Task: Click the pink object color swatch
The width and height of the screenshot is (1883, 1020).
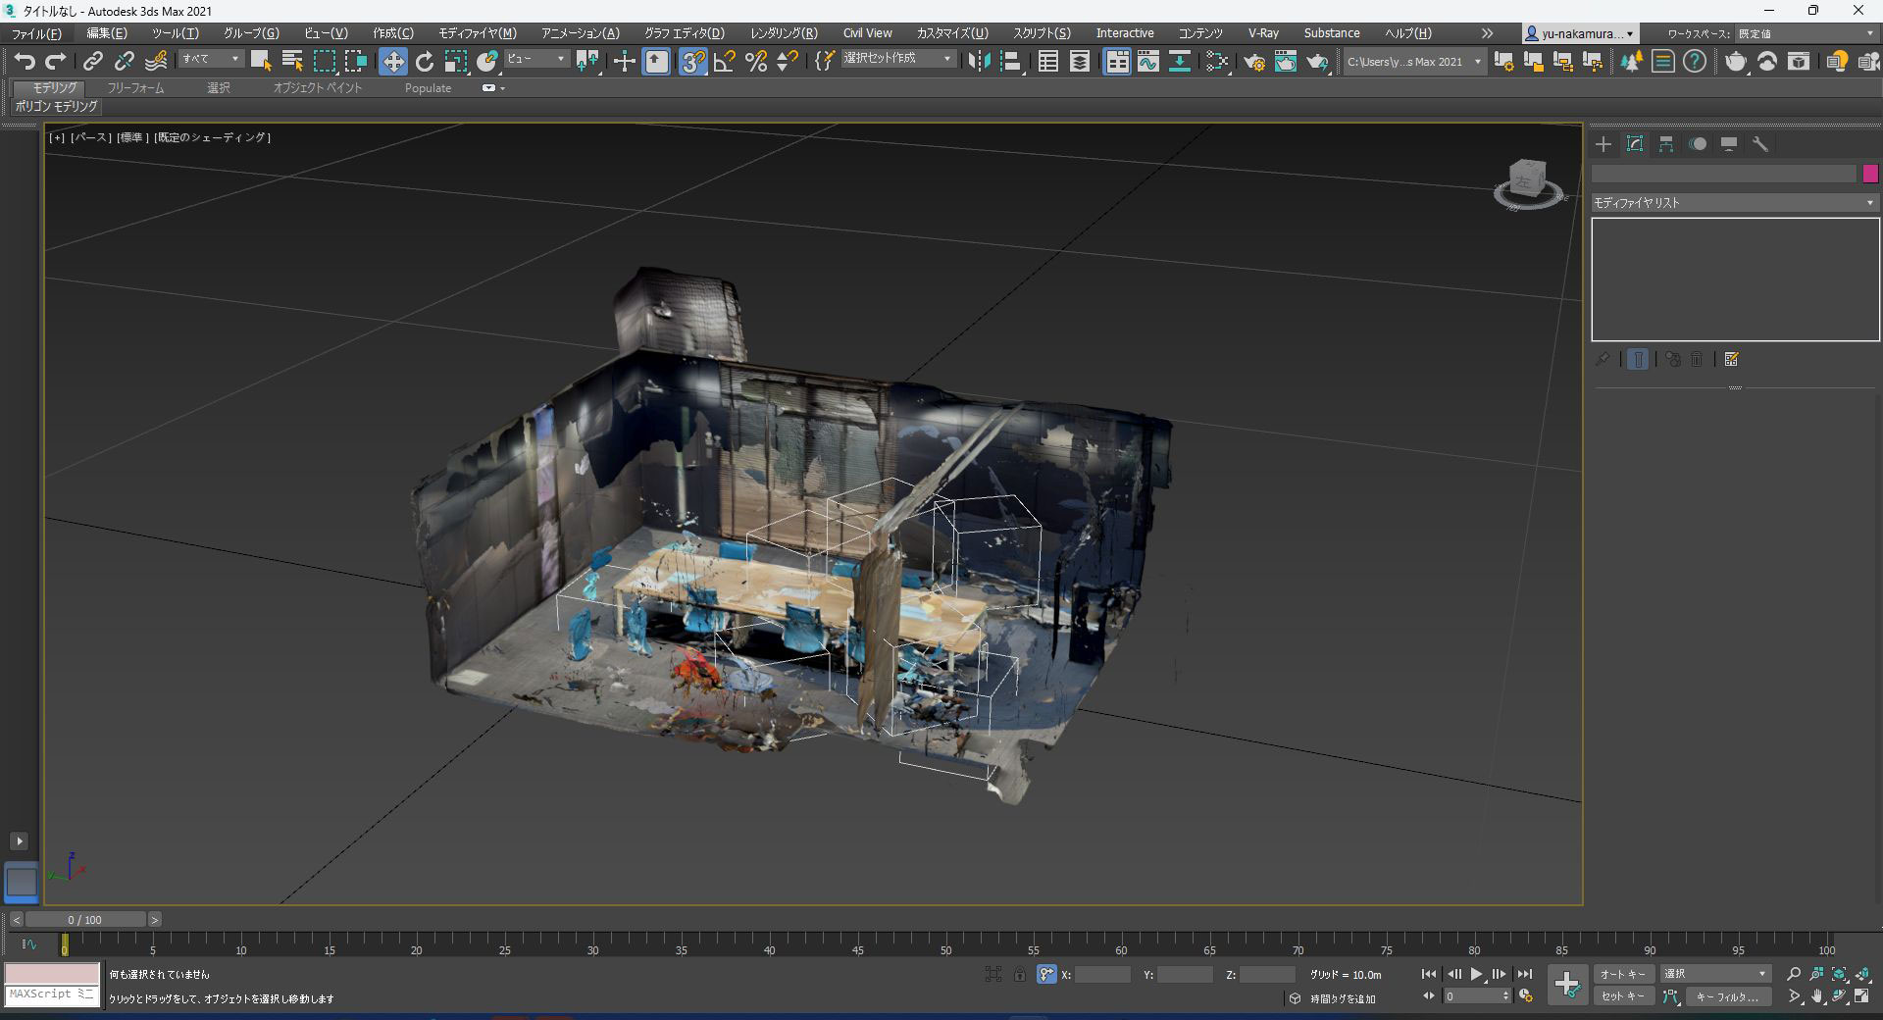Action: (1870, 174)
